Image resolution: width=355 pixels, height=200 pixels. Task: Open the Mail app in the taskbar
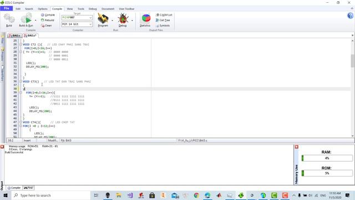(x=175, y=195)
